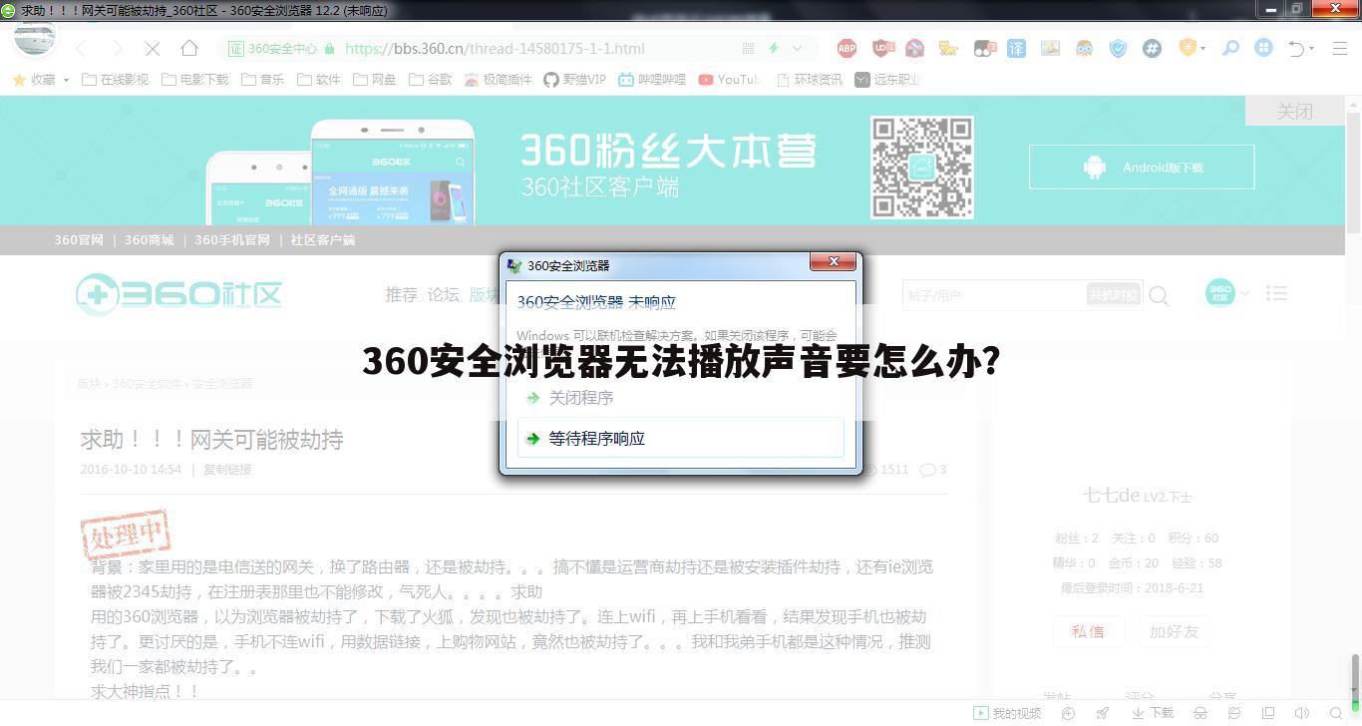Expand dropdown next to undo arrow
1362x726 pixels.
point(1311,48)
